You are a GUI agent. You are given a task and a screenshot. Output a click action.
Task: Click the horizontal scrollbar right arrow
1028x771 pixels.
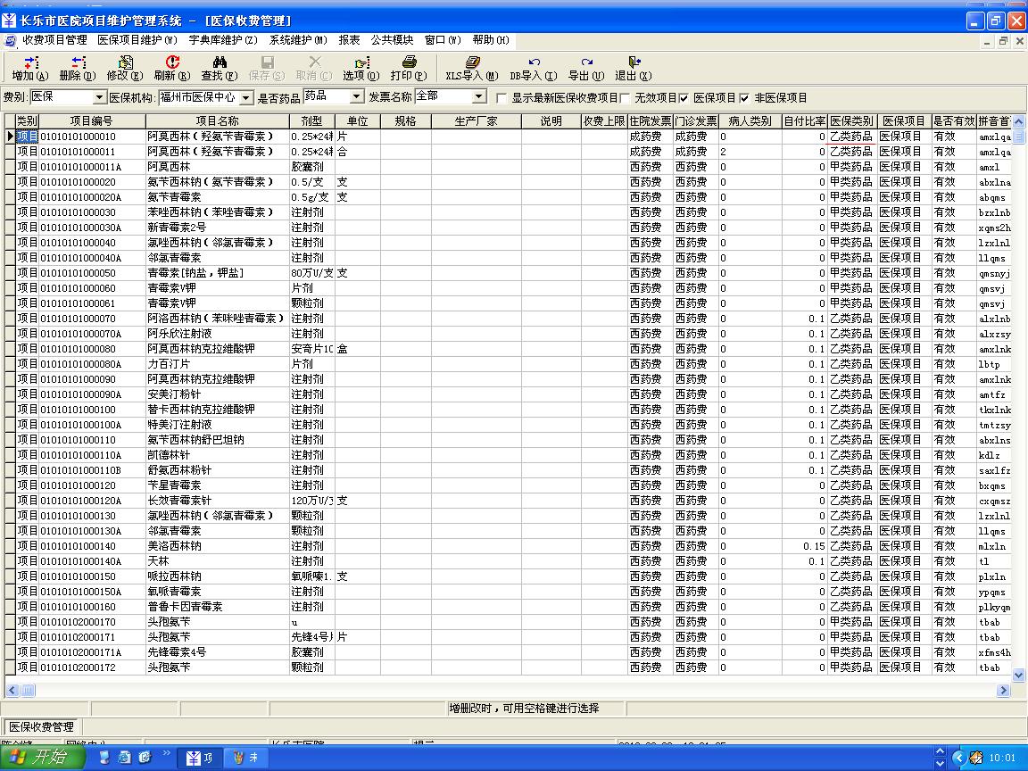1003,691
